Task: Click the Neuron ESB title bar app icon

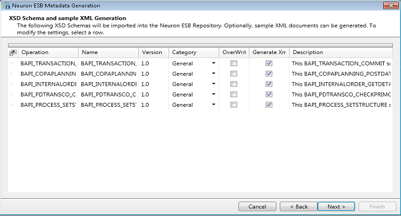Action: pyautogui.click(x=6, y=5)
